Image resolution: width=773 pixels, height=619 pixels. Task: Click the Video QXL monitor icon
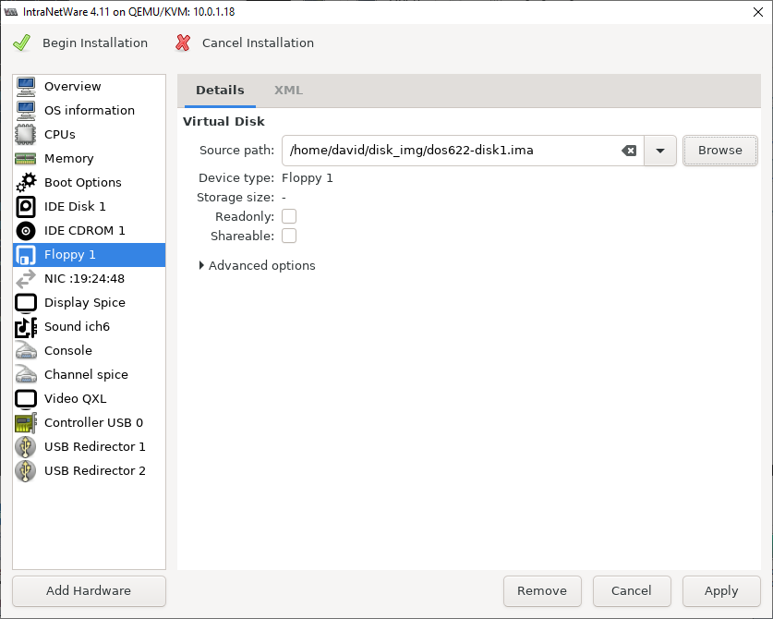(26, 399)
